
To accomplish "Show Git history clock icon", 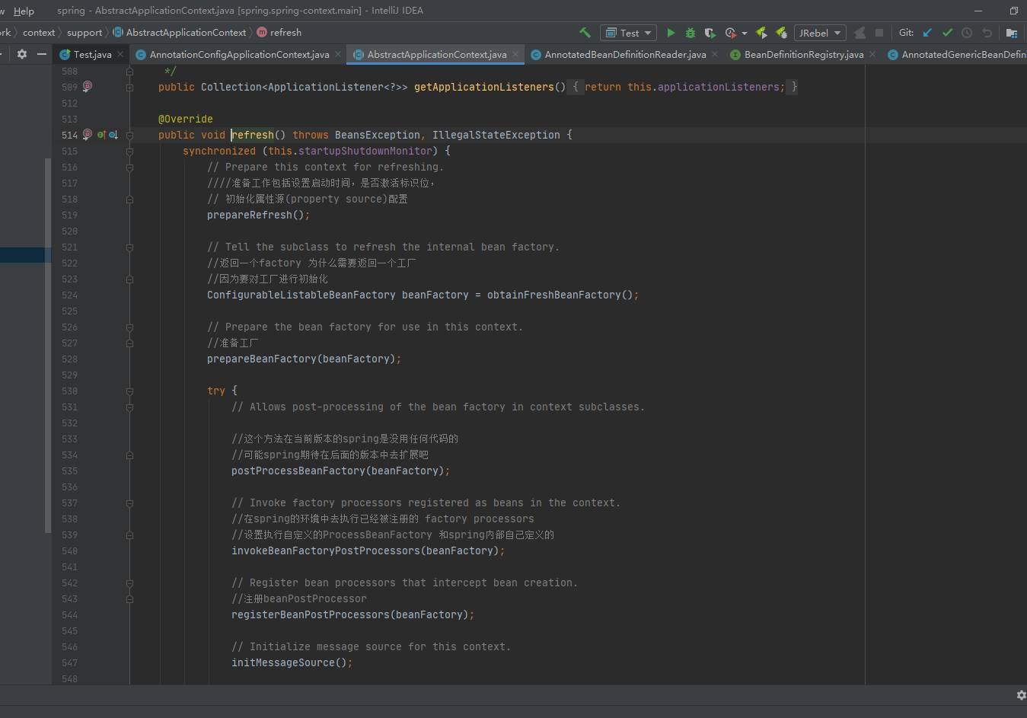I will click(x=967, y=33).
